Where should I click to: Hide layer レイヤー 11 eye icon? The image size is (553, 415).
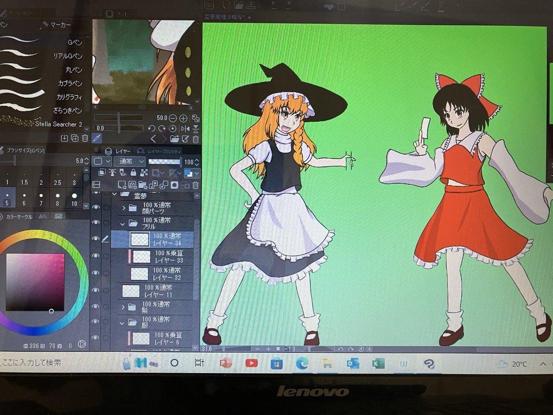[96, 290]
